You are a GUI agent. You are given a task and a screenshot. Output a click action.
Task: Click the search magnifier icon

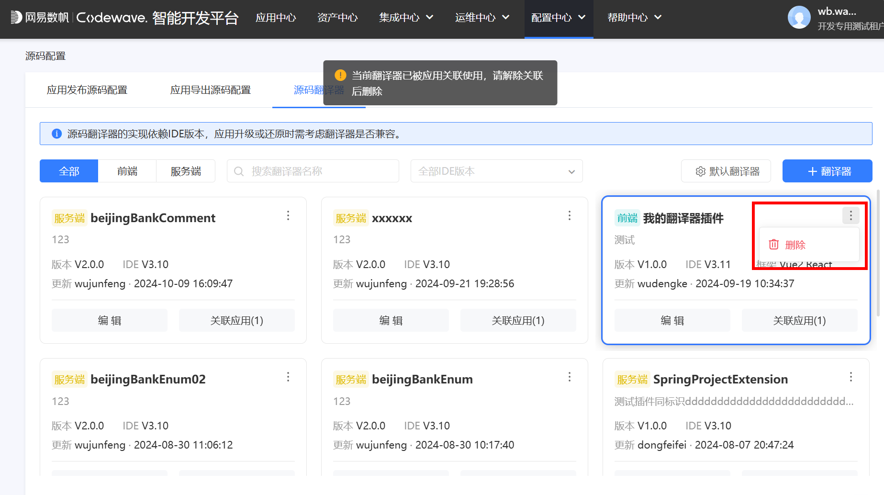coord(239,171)
